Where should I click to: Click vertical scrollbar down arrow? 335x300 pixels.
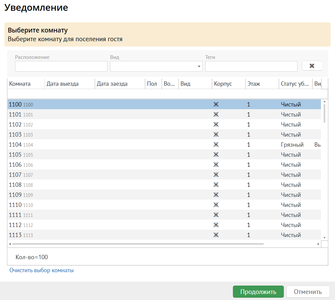pyautogui.click(x=324, y=237)
